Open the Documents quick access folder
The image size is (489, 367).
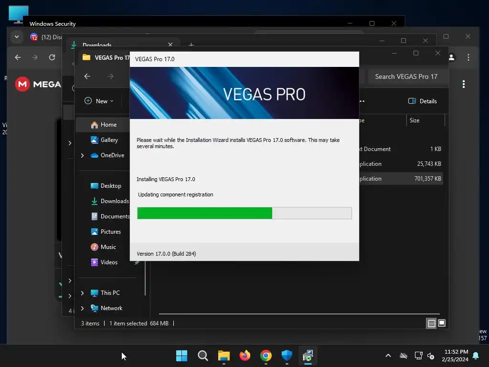click(110, 216)
